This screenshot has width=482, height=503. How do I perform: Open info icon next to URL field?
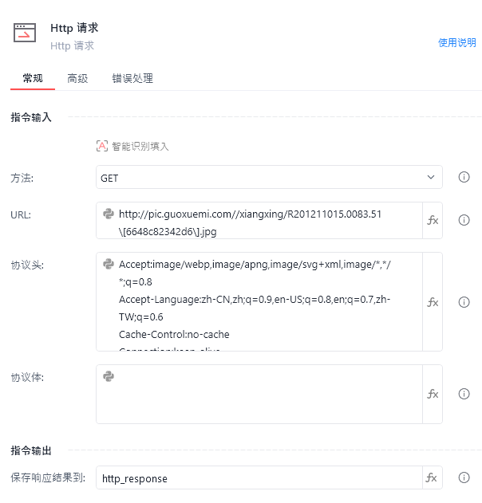464,220
